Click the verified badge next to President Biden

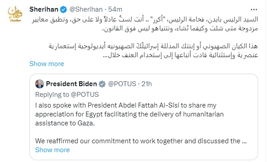[102, 84]
